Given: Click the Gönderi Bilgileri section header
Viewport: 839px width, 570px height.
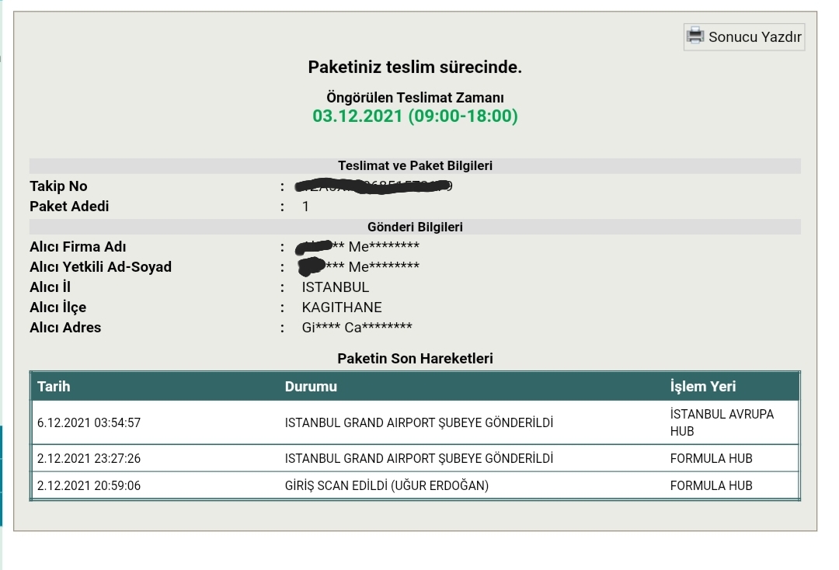Looking at the screenshot, I should pos(415,228).
